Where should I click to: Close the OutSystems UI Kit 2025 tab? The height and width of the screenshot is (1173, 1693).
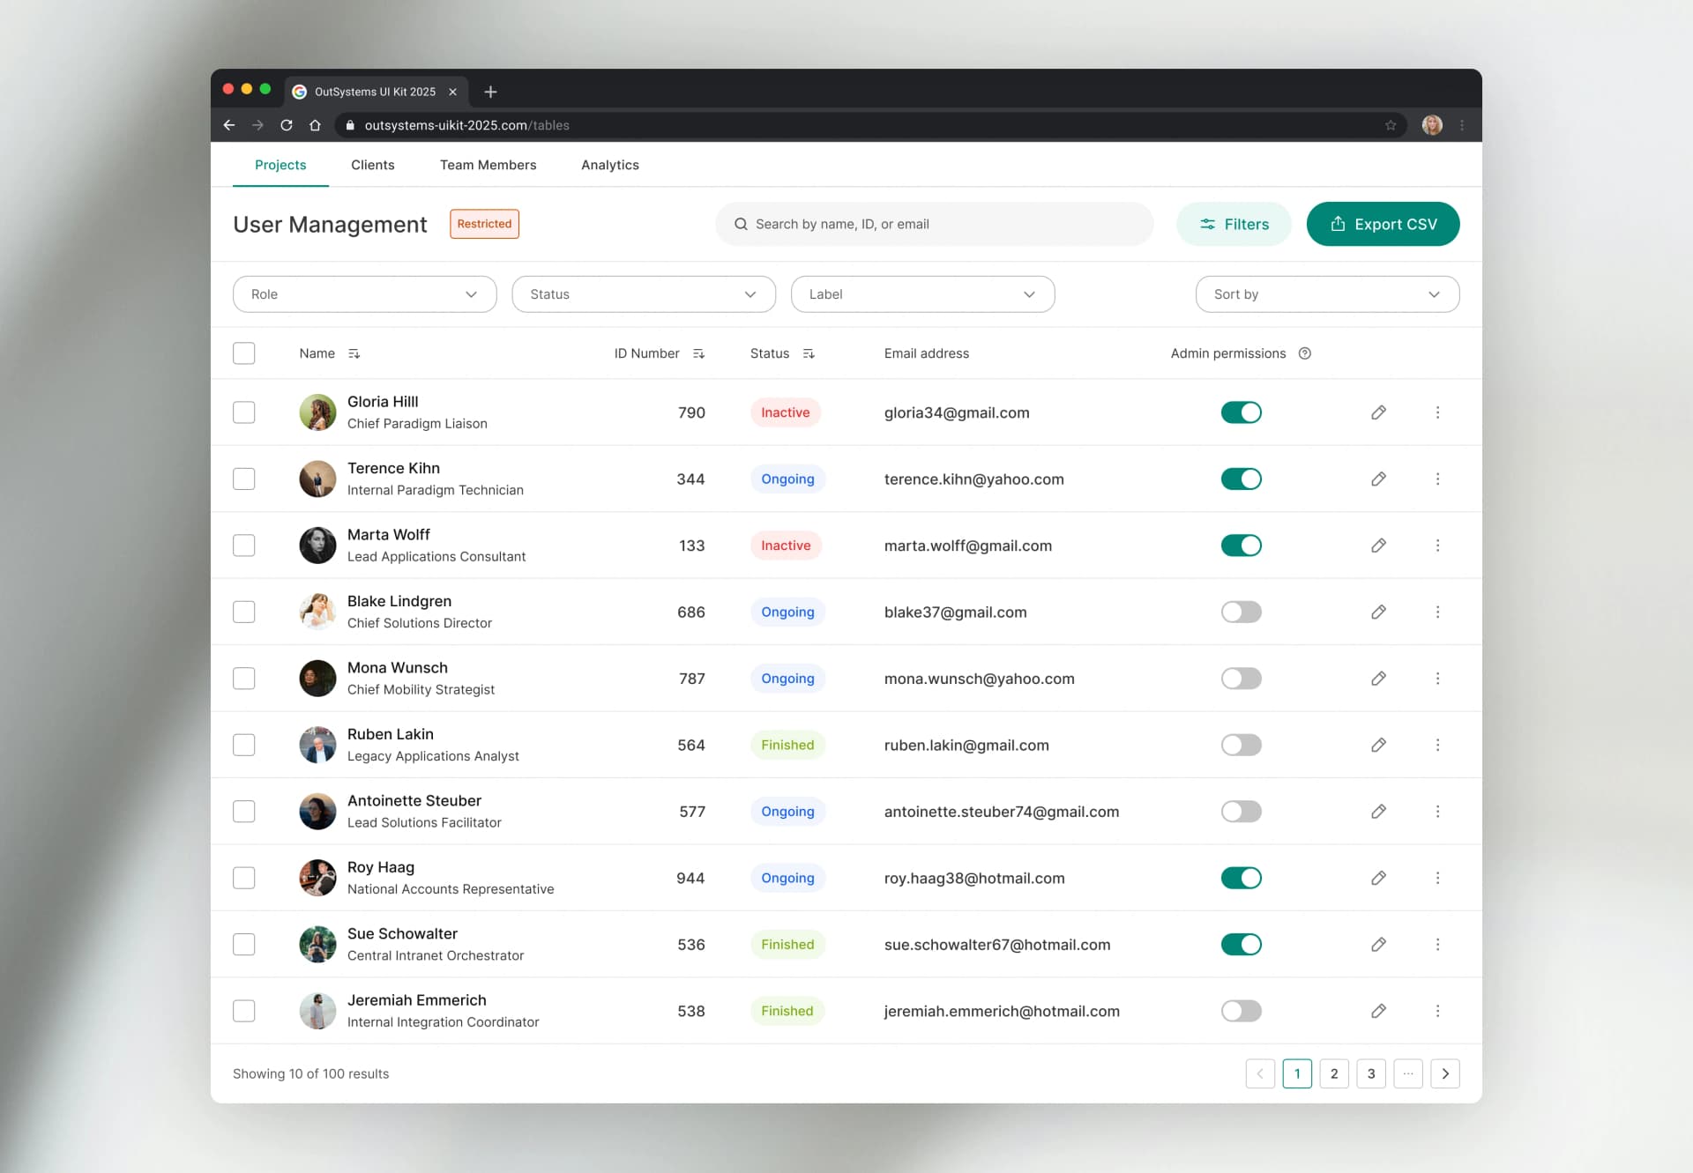pyautogui.click(x=452, y=92)
